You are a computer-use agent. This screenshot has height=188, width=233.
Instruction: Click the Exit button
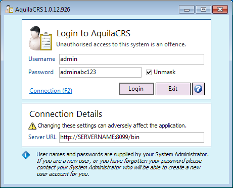[173, 89]
